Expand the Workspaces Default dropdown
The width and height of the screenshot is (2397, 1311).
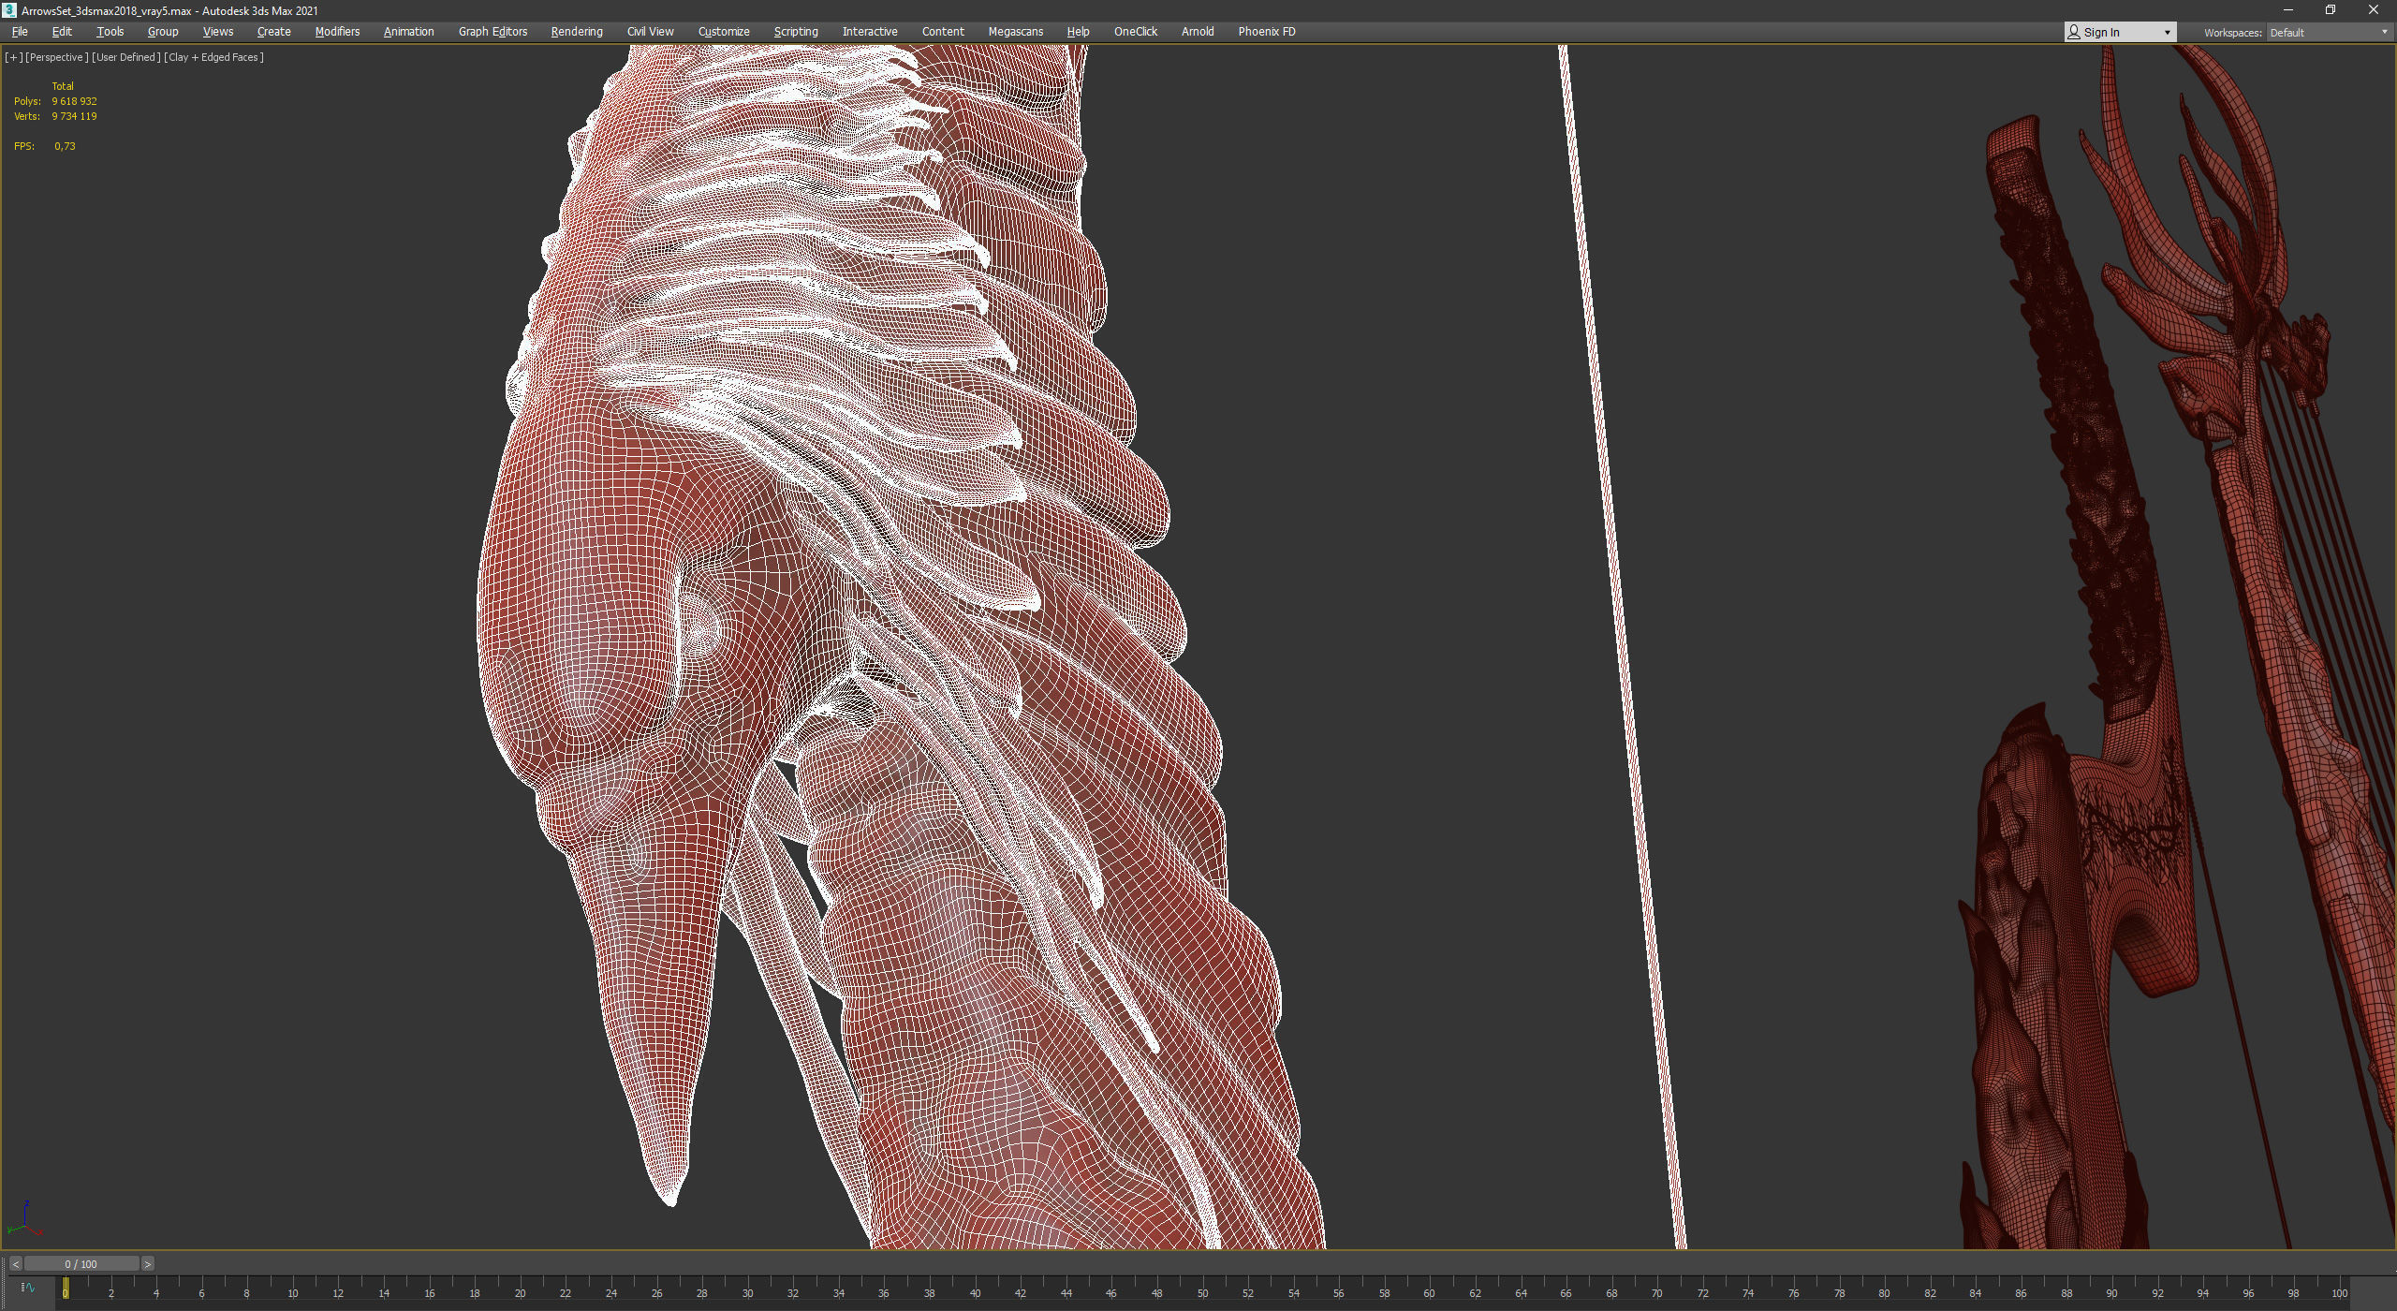click(2329, 32)
